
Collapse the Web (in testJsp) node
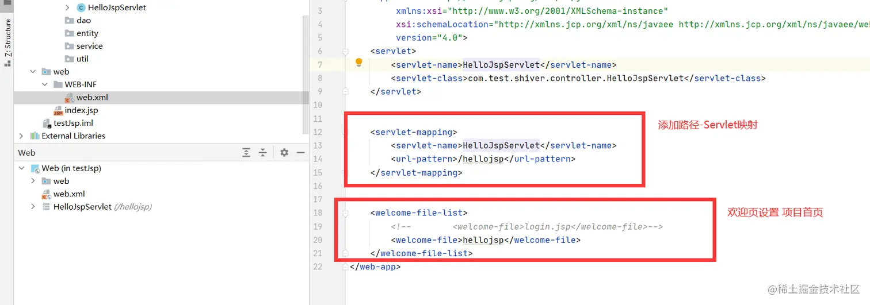[21, 168]
